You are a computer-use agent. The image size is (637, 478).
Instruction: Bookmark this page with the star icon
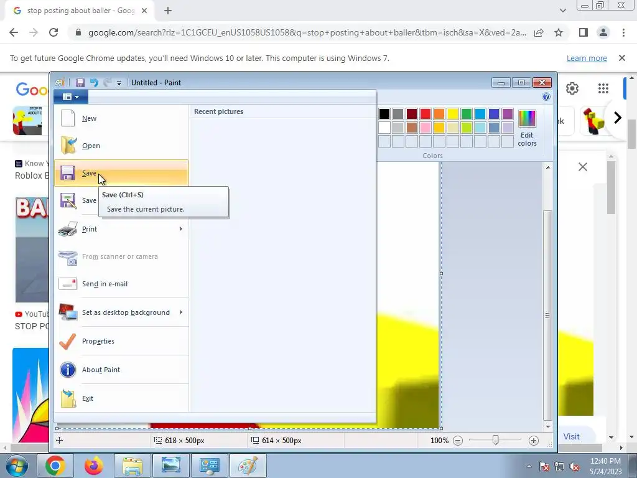pyautogui.click(x=559, y=32)
